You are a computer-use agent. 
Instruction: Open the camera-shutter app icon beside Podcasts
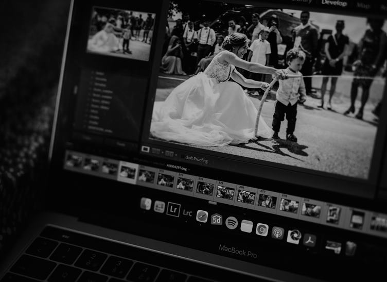[294, 237]
